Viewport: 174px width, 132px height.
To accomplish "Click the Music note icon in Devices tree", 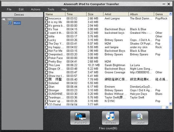I will 10,23.
